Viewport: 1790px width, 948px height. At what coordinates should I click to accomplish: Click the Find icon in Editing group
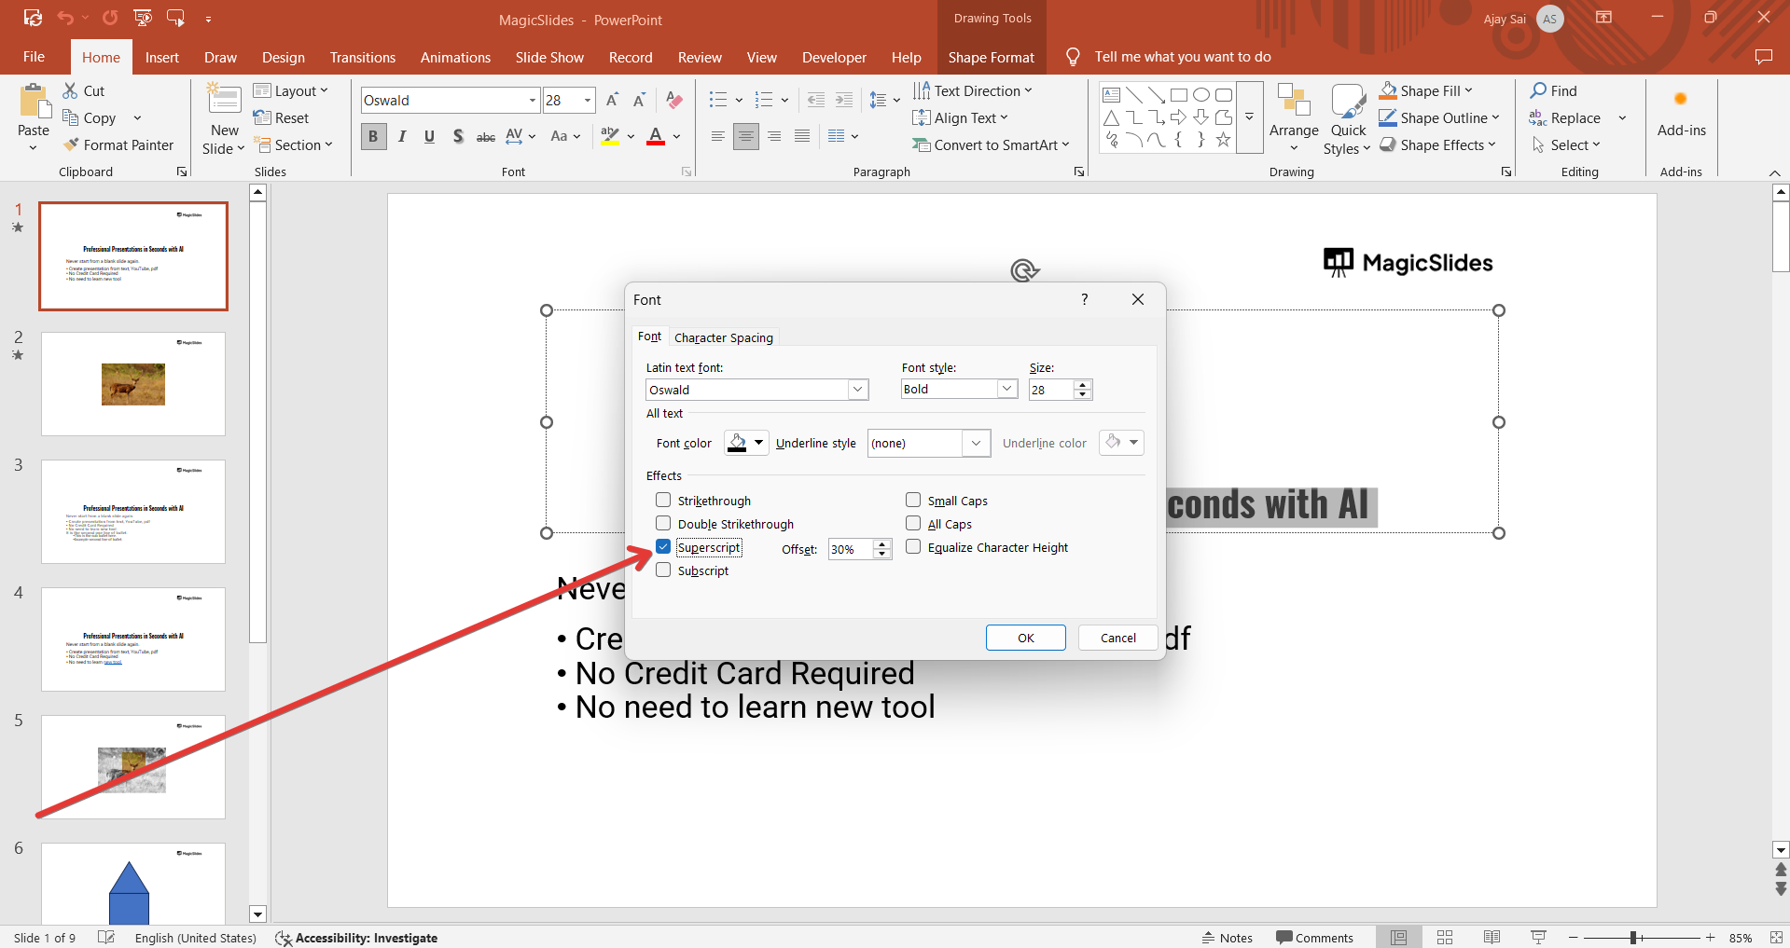tap(1554, 90)
